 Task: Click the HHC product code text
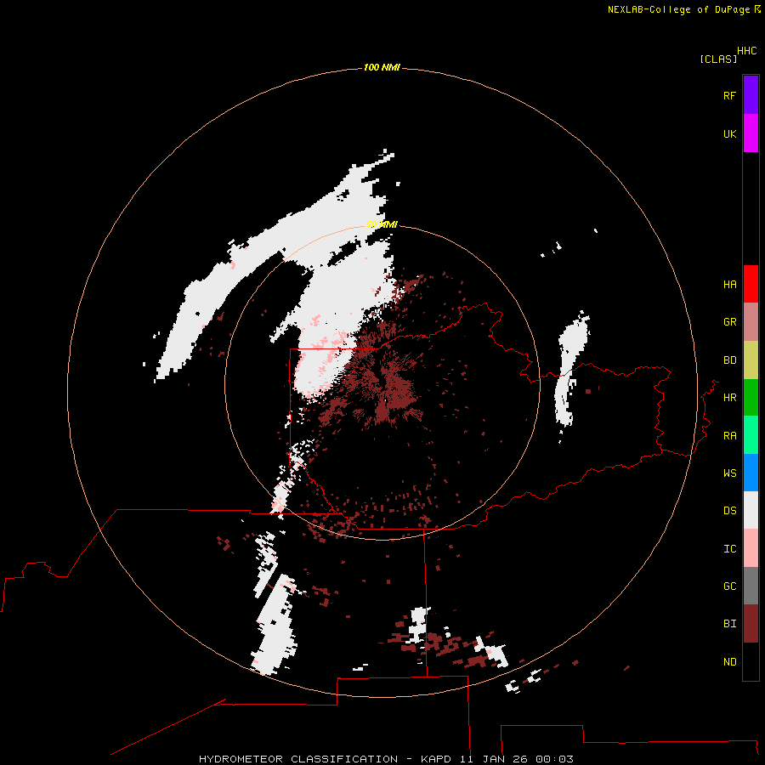747,51
